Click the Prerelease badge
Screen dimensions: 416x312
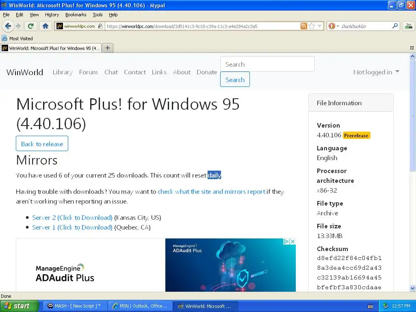[356, 136]
